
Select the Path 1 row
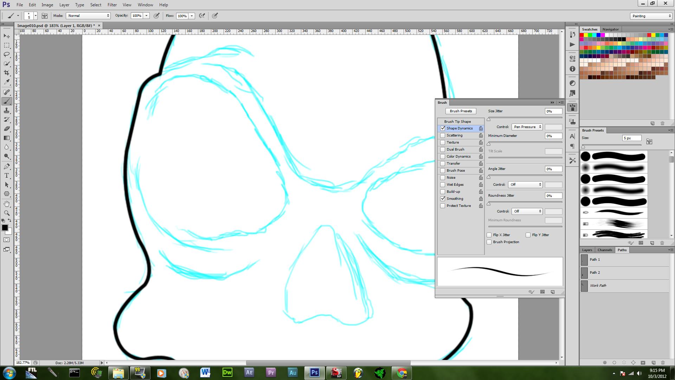coord(625,260)
